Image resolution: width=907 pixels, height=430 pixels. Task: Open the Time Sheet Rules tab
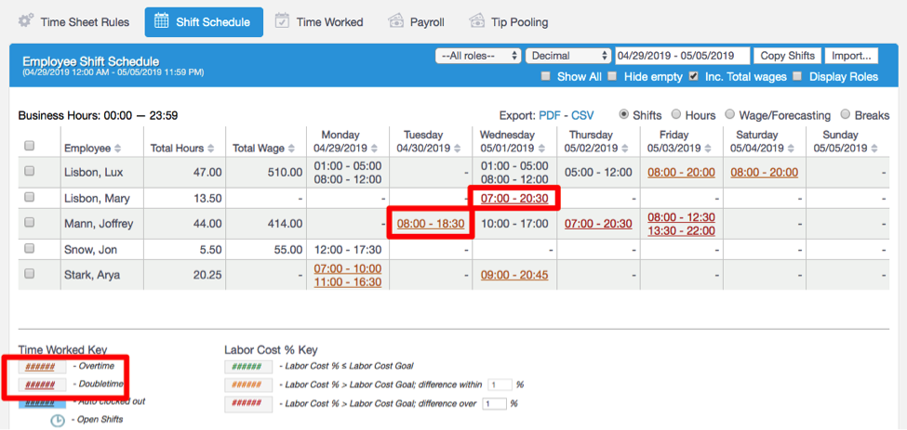tap(73, 22)
